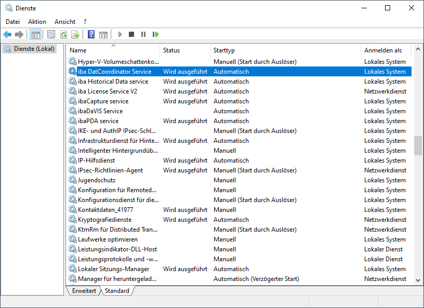Image resolution: width=424 pixels, height=308 pixels.
Task: Select Leistungsindikator-DLL-Host service
Action: click(240, 249)
